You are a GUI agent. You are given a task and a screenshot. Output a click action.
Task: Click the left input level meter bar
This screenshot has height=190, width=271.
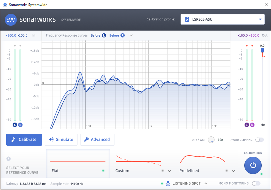coord(15,85)
